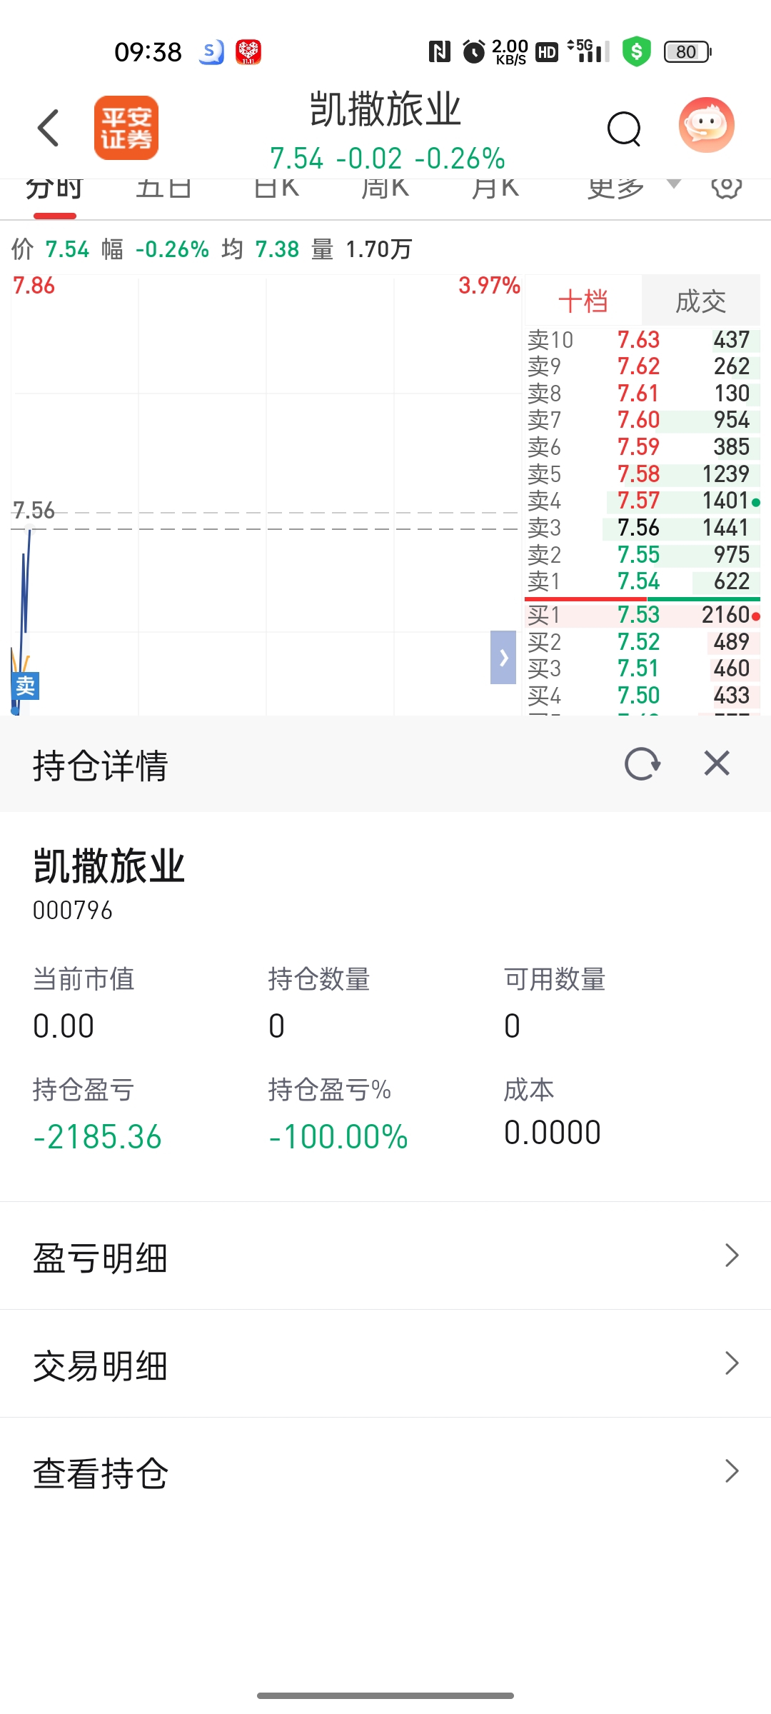Switch to the 日K tab
771x1714 pixels.
point(276,189)
